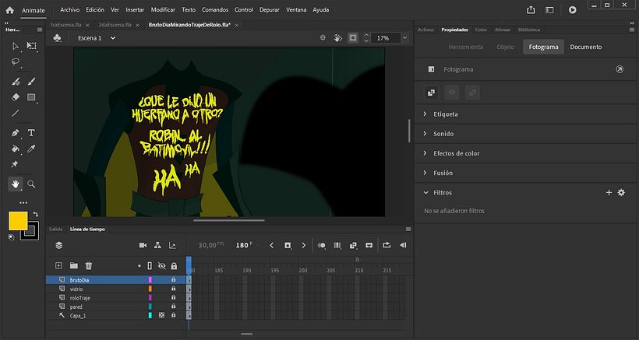Image resolution: width=639 pixels, height=340 pixels.
Task: Select the Selection arrow tool
Action: tap(16, 46)
